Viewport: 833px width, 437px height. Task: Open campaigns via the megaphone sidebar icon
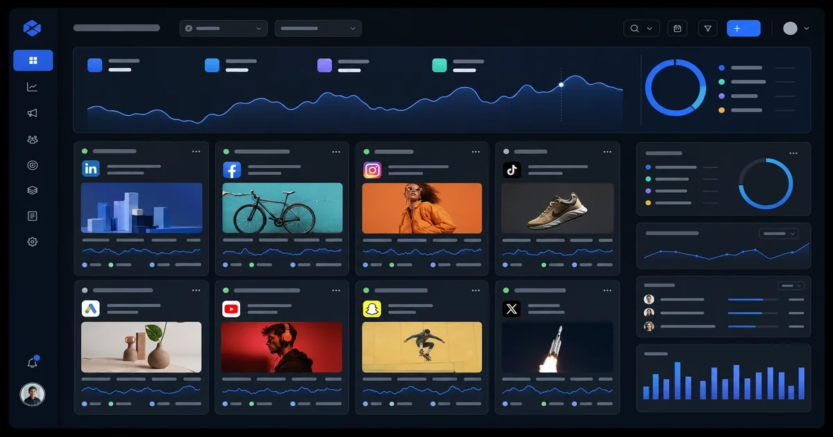tap(32, 113)
